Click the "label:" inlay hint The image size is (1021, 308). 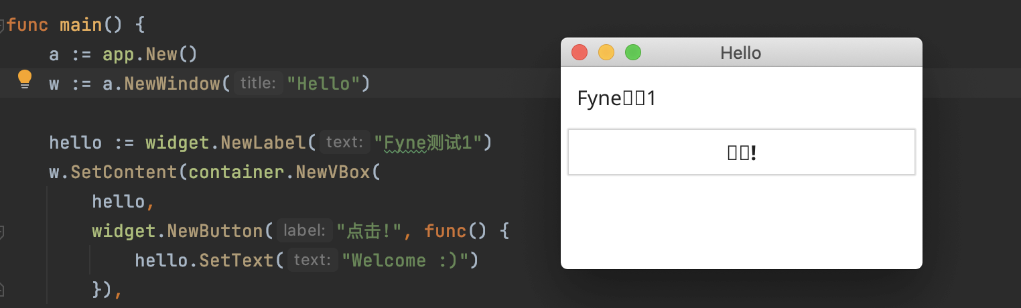click(x=304, y=231)
